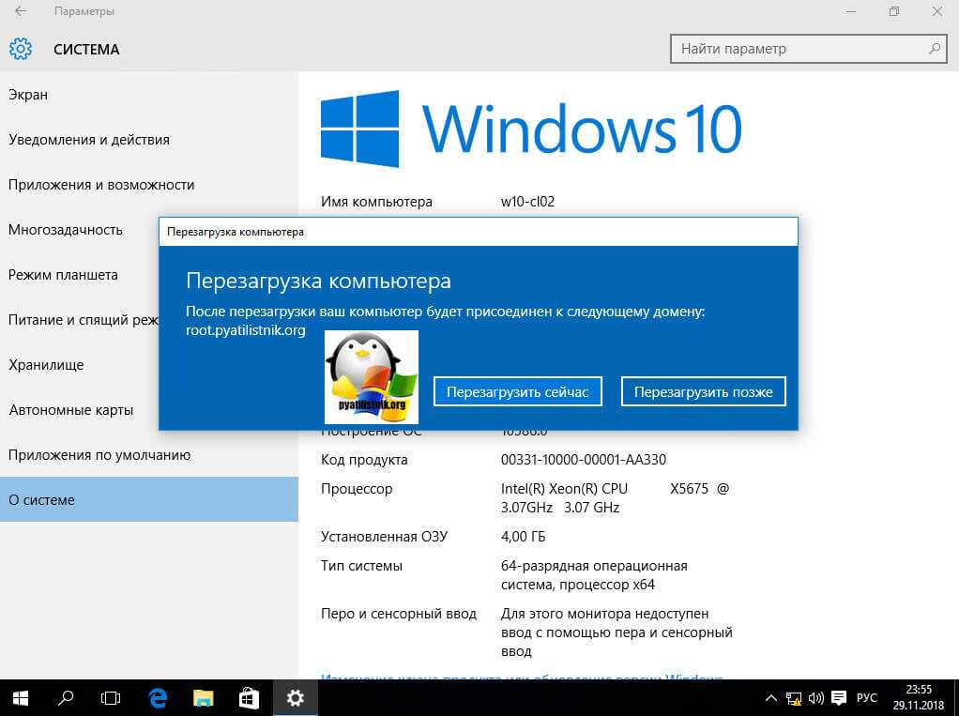Switch the РУС input language indicator

pyautogui.click(x=867, y=698)
